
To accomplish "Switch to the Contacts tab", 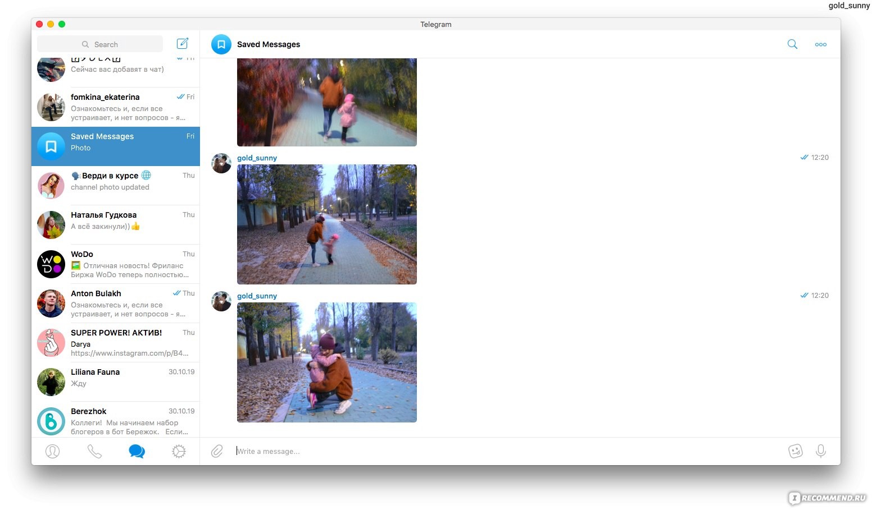I will pos(52,451).
